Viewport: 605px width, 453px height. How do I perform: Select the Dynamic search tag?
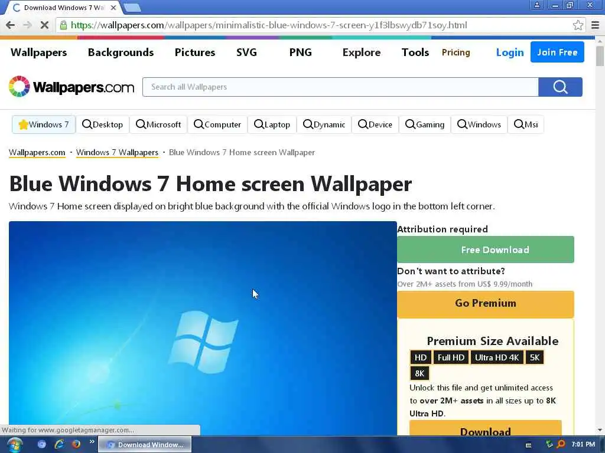[x=324, y=124]
